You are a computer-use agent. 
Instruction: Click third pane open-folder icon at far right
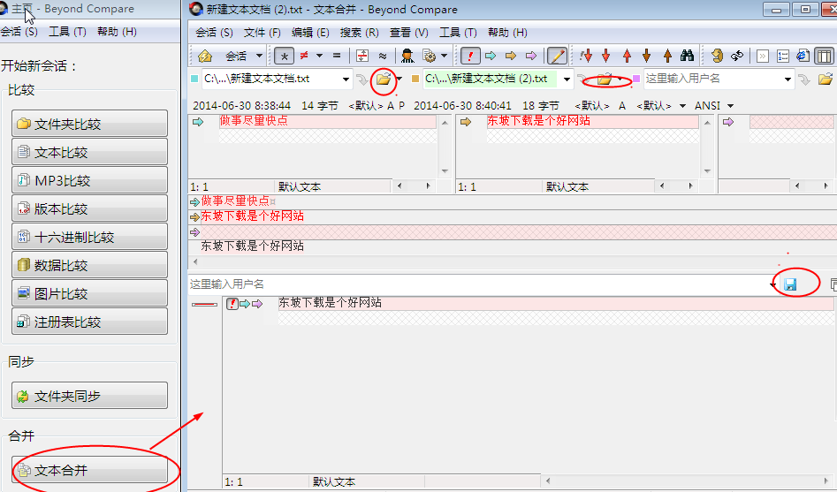(x=826, y=79)
